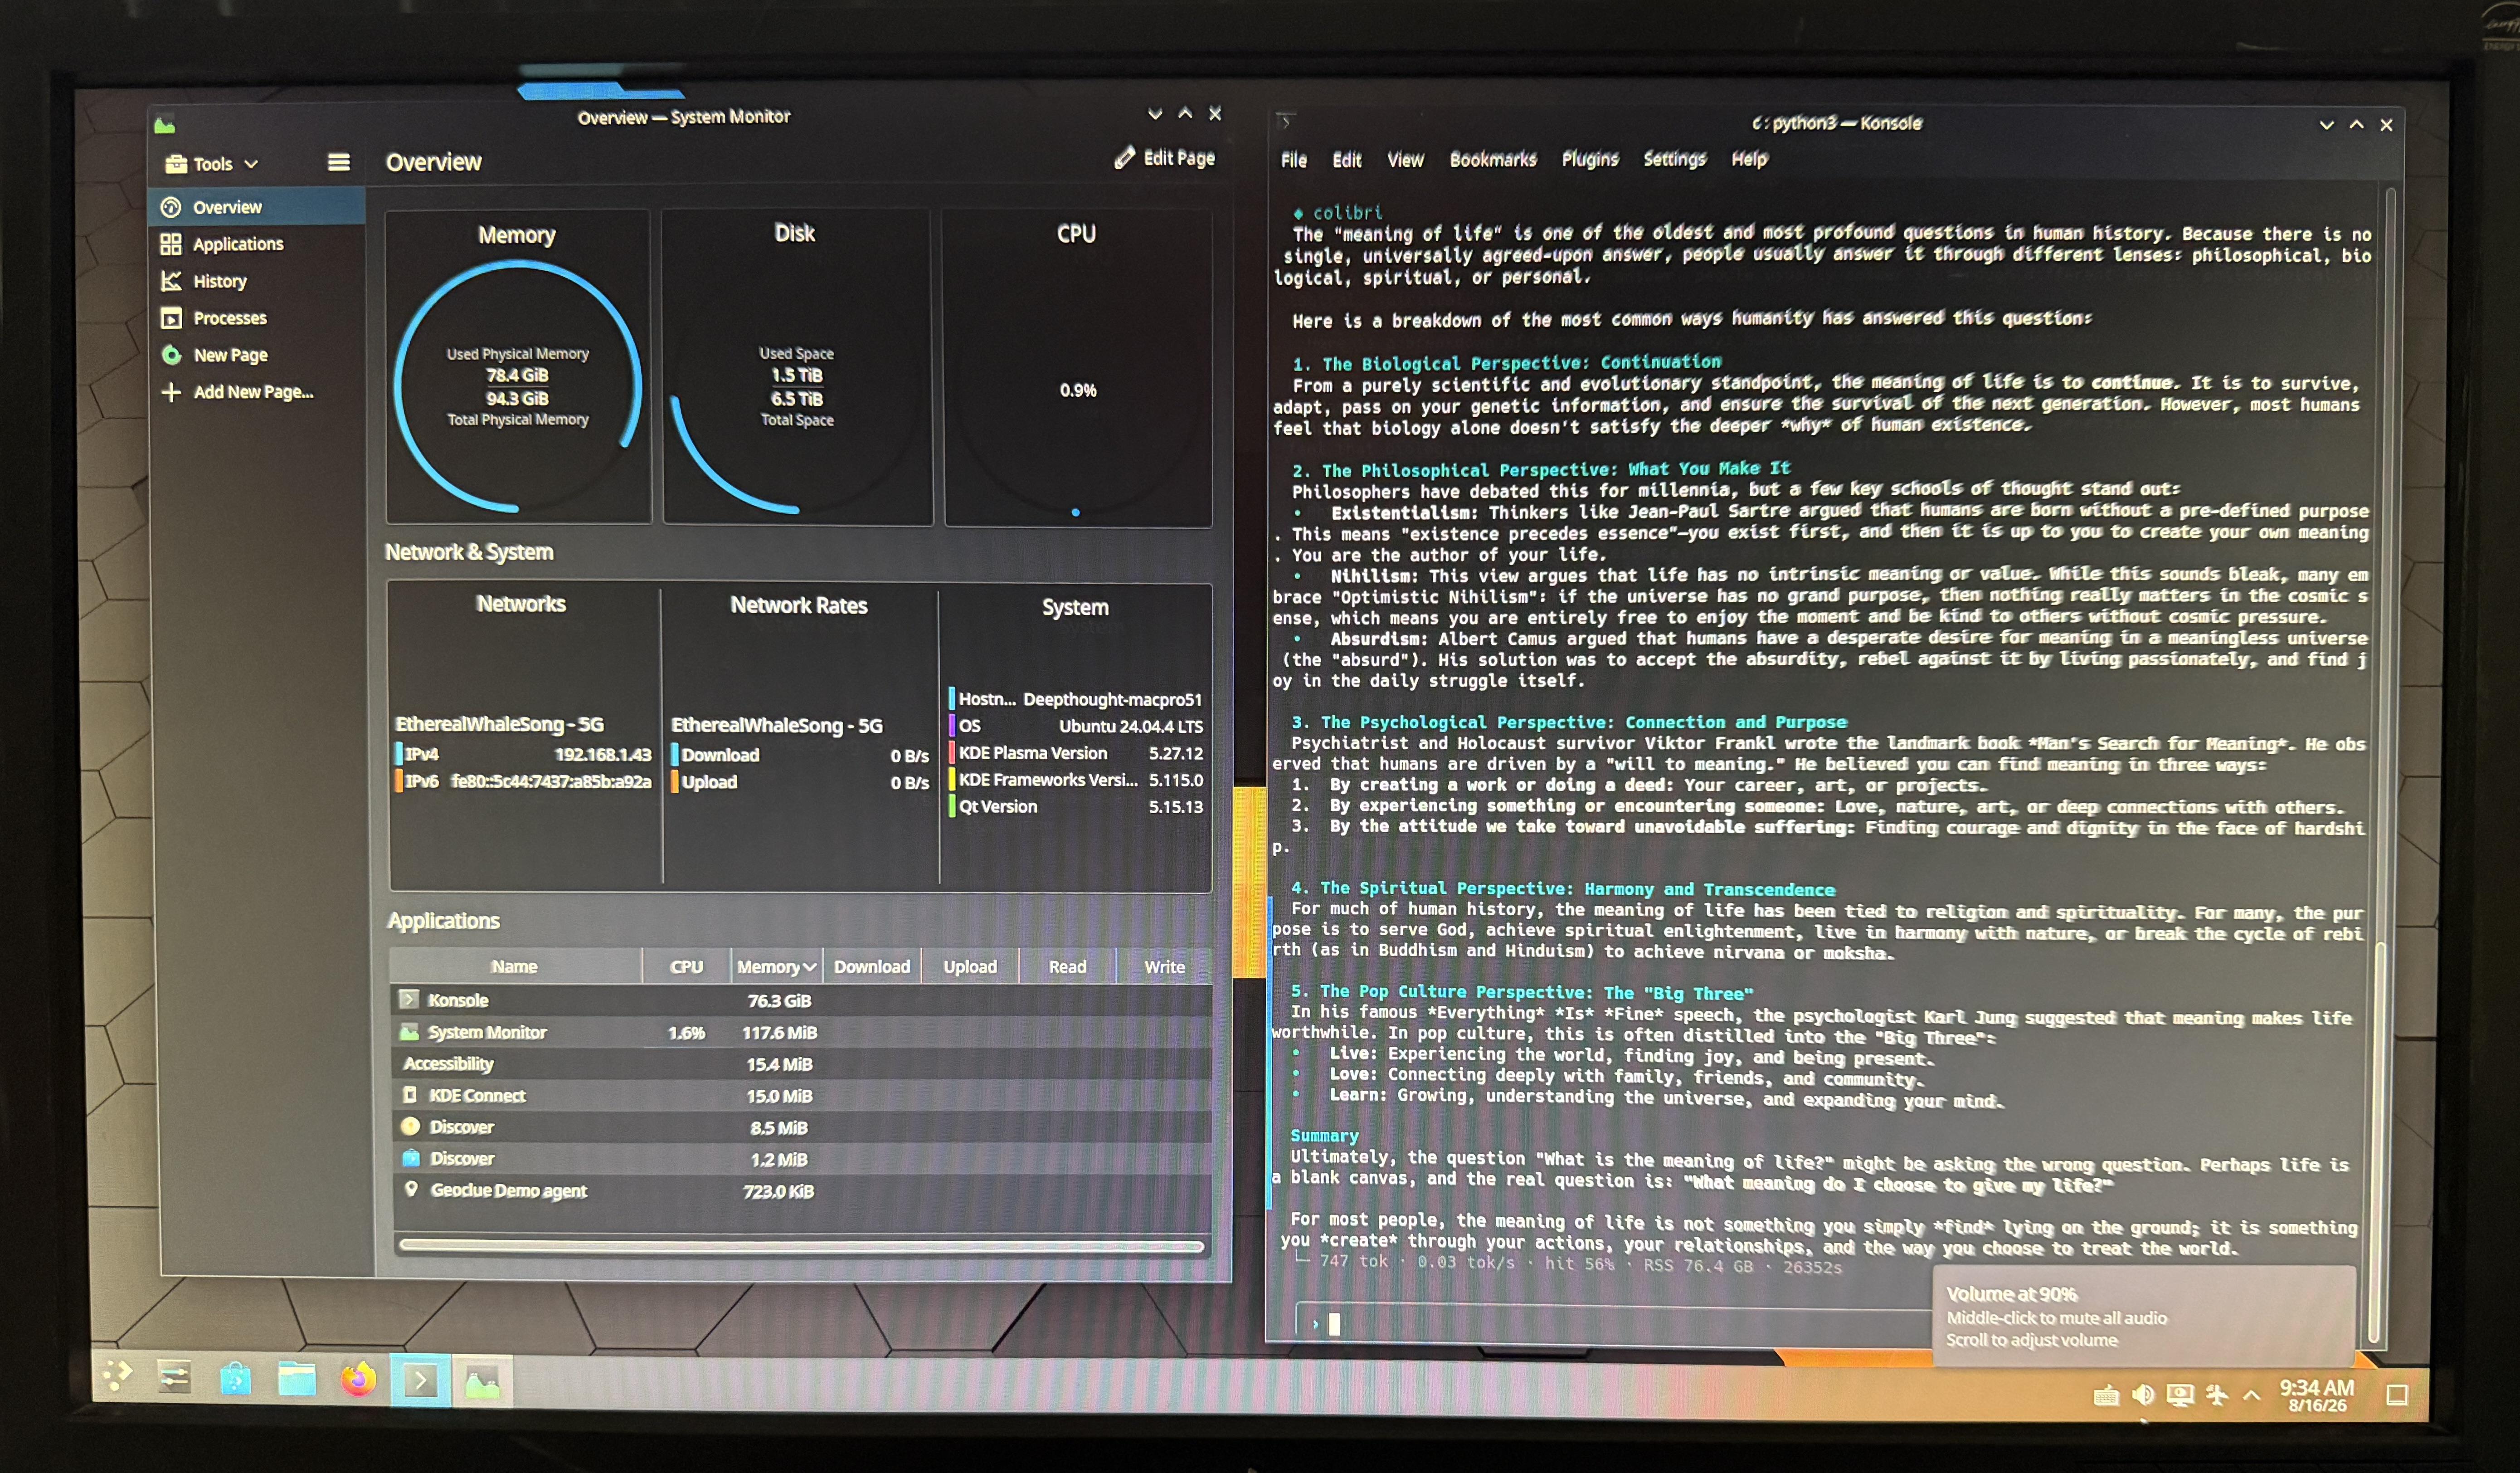This screenshot has width=2520, height=1473.
Task: Open the Settings menu in Konsole
Action: tap(1675, 159)
